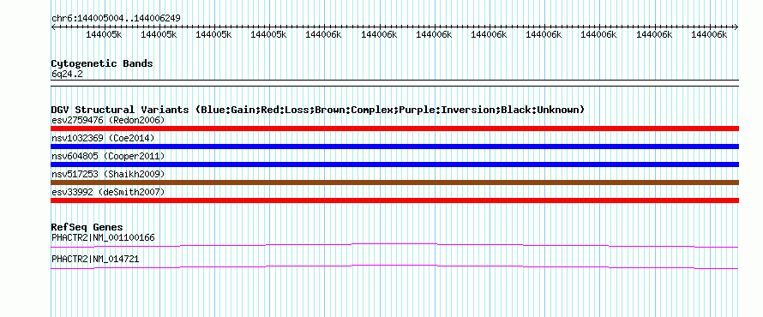The height and width of the screenshot is (317, 763).
Task: Open the PHACTR2|NM_014721 transcript label
Action: click(95, 259)
